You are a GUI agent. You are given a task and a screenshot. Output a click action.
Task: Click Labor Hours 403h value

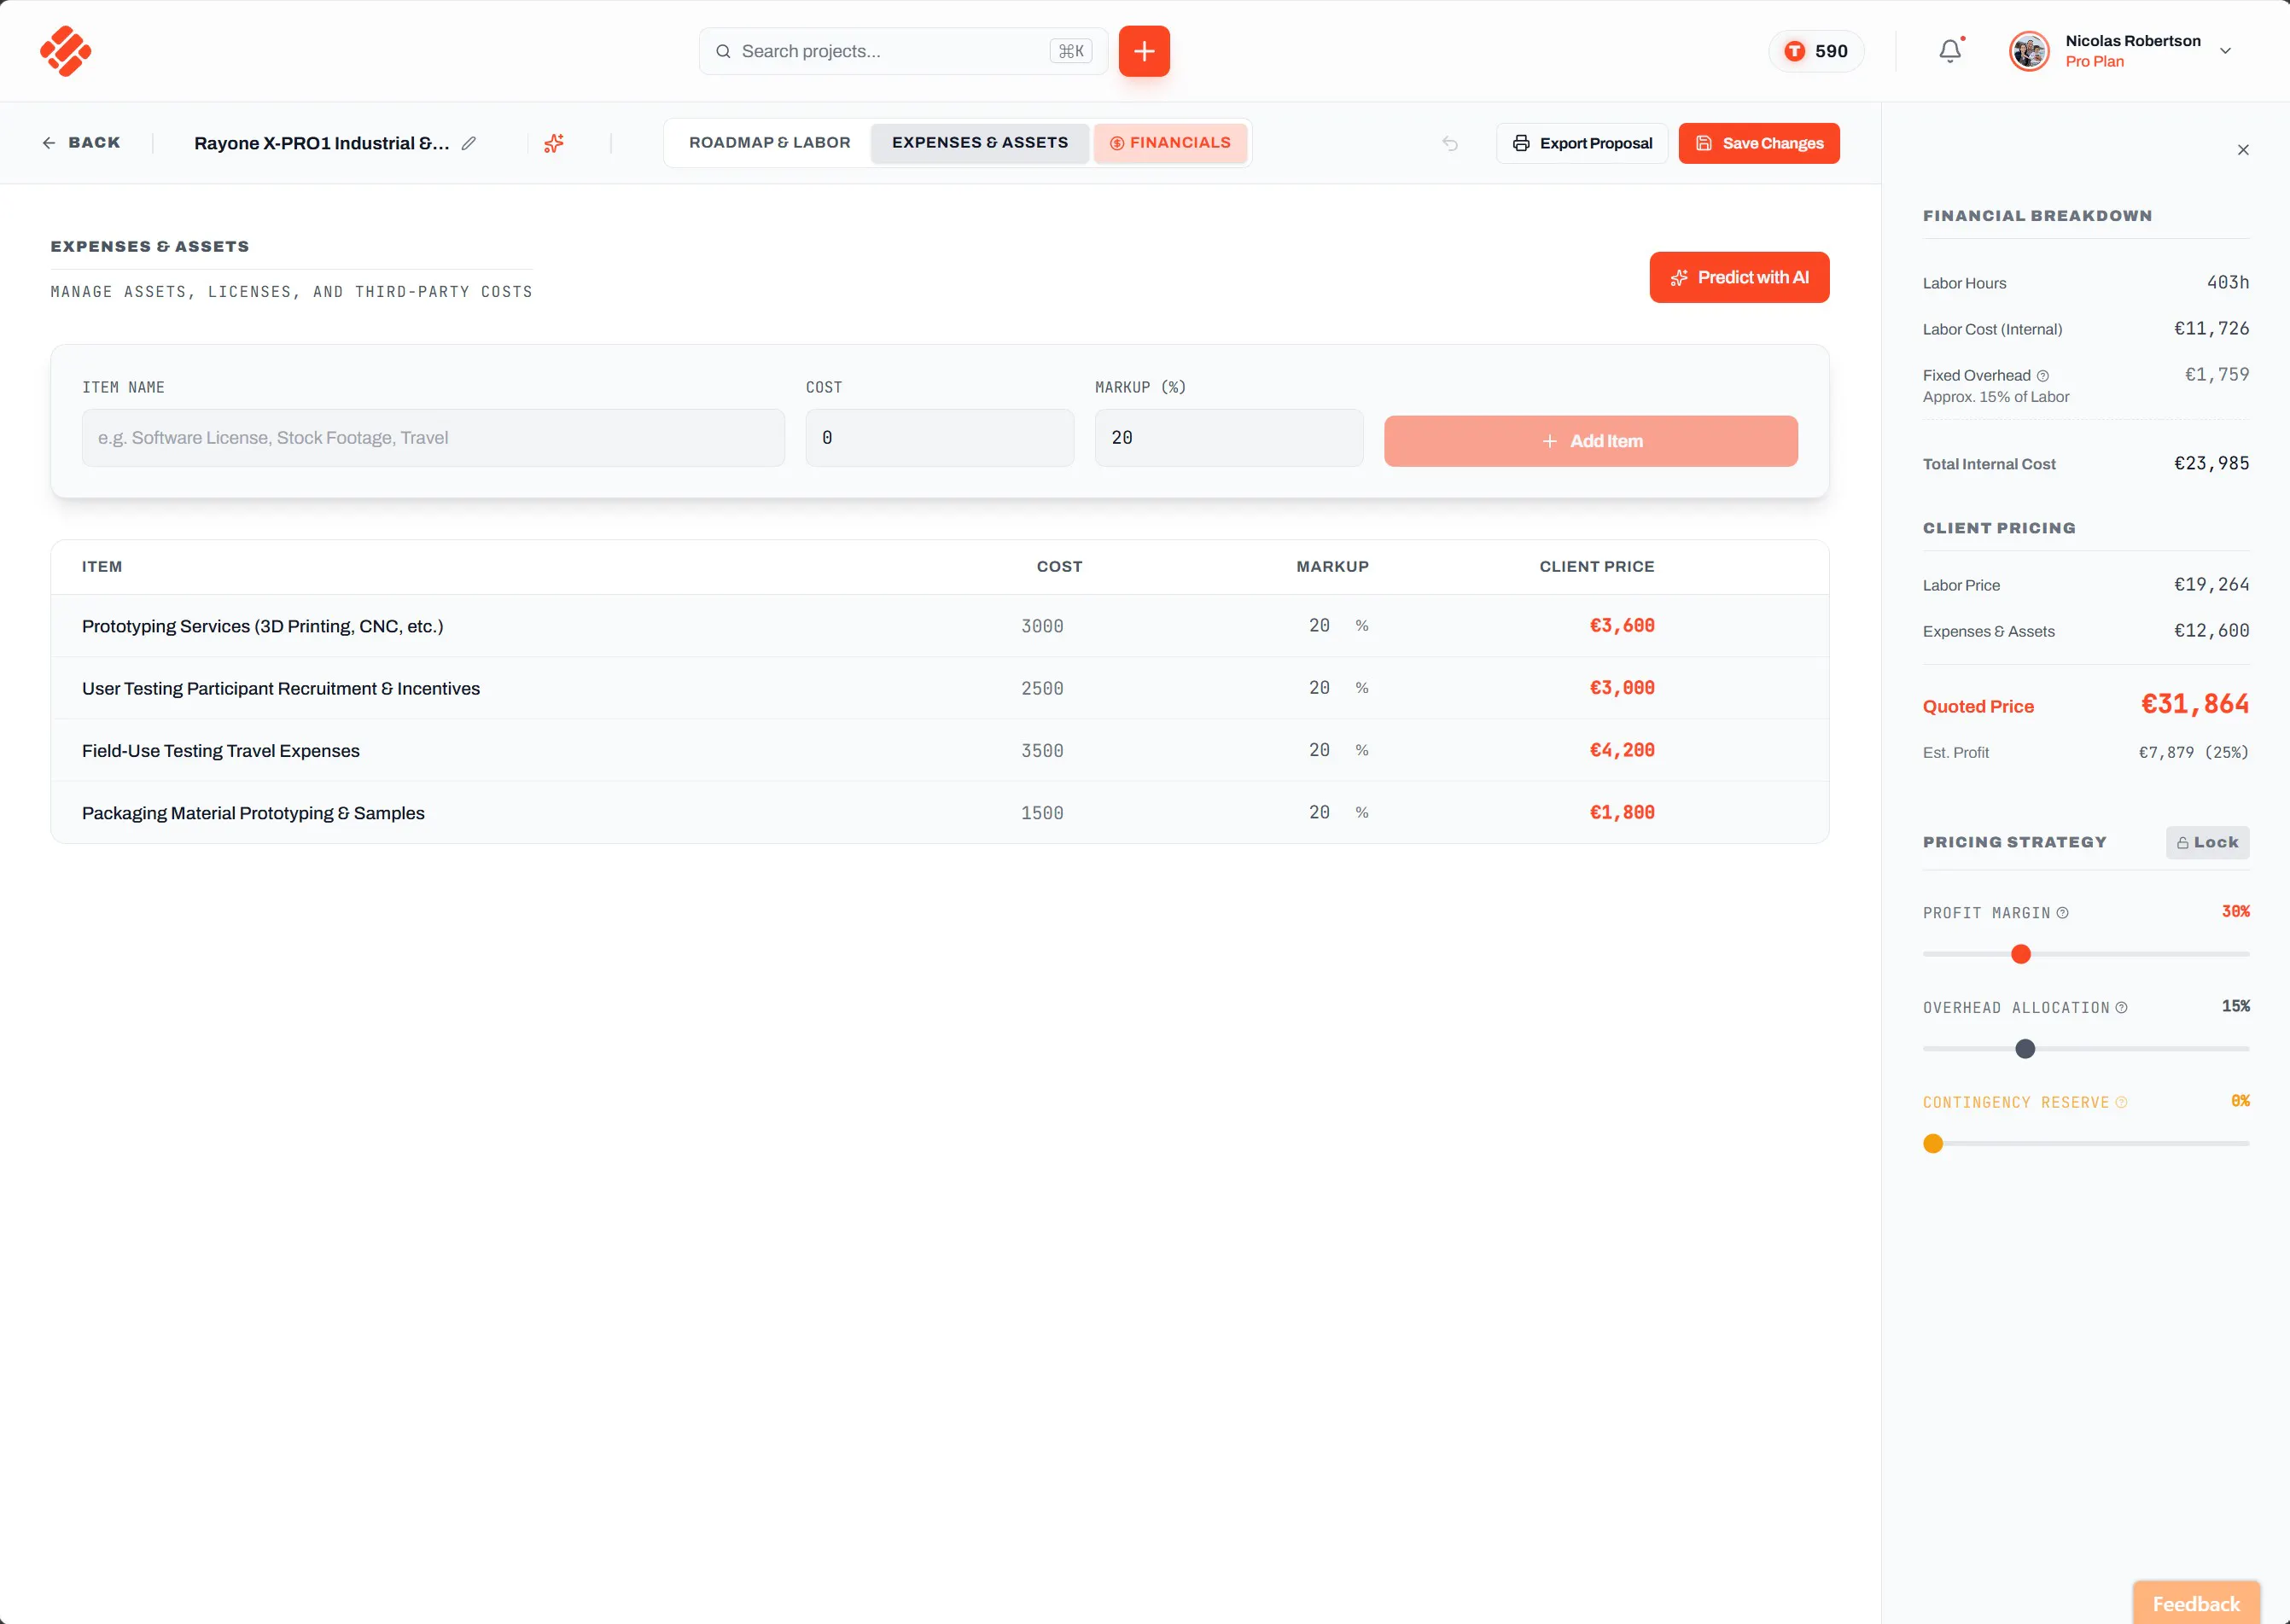pyautogui.click(x=2228, y=282)
